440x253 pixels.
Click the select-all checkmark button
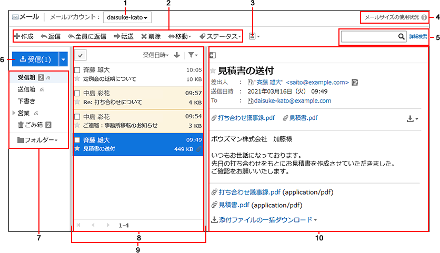click(80, 55)
